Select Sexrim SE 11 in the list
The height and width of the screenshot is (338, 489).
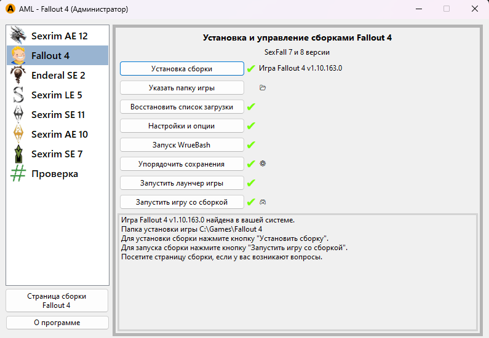click(58, 114)
